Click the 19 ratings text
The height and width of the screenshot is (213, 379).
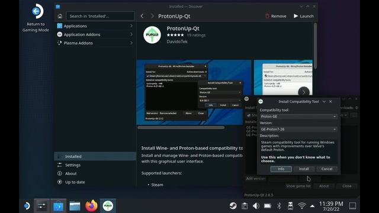point(196,35)
